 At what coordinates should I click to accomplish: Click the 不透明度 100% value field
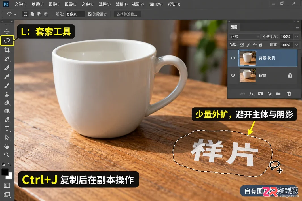pos(286,37)
